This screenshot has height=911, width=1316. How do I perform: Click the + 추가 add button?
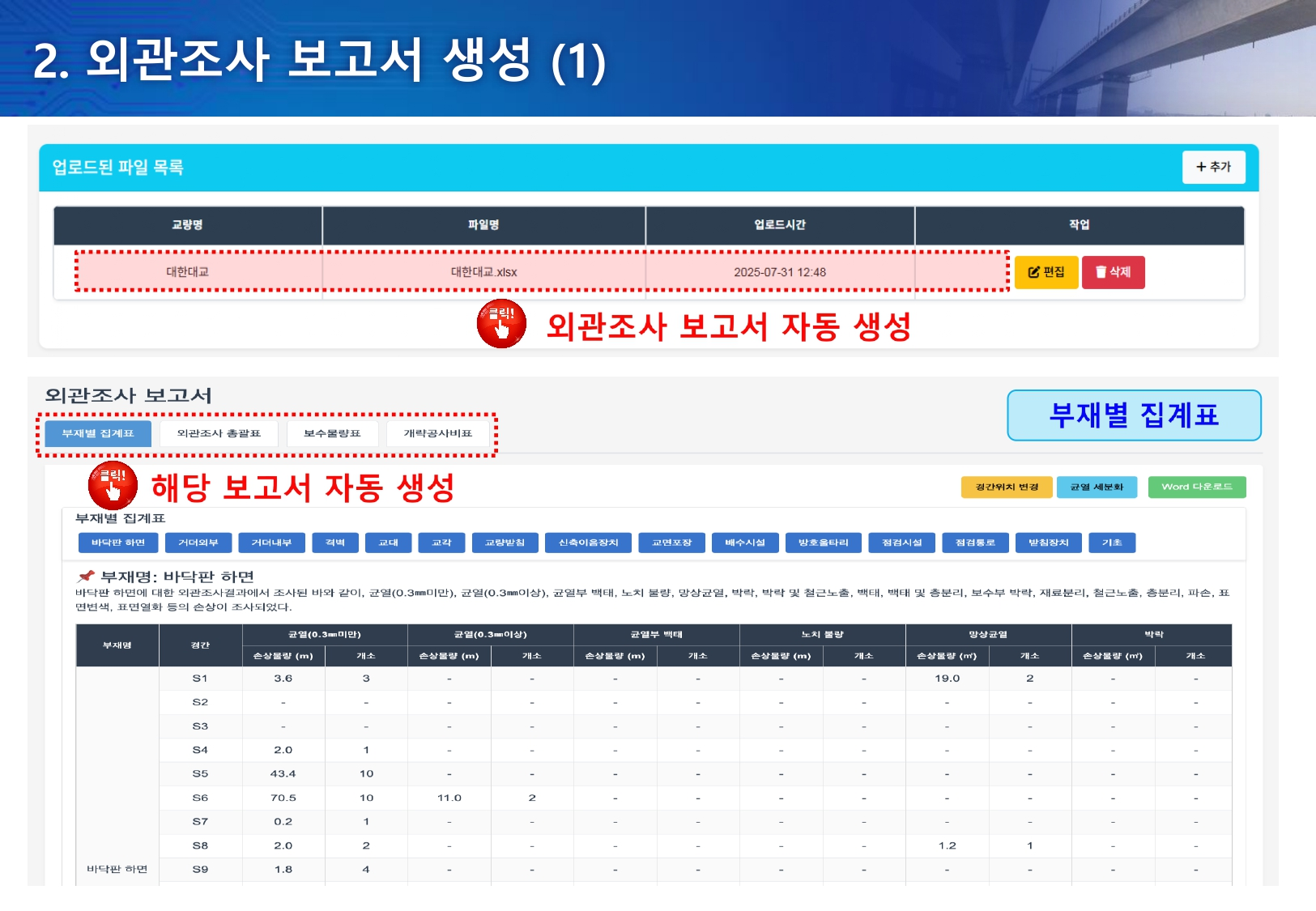click(x=1213, y=167)
